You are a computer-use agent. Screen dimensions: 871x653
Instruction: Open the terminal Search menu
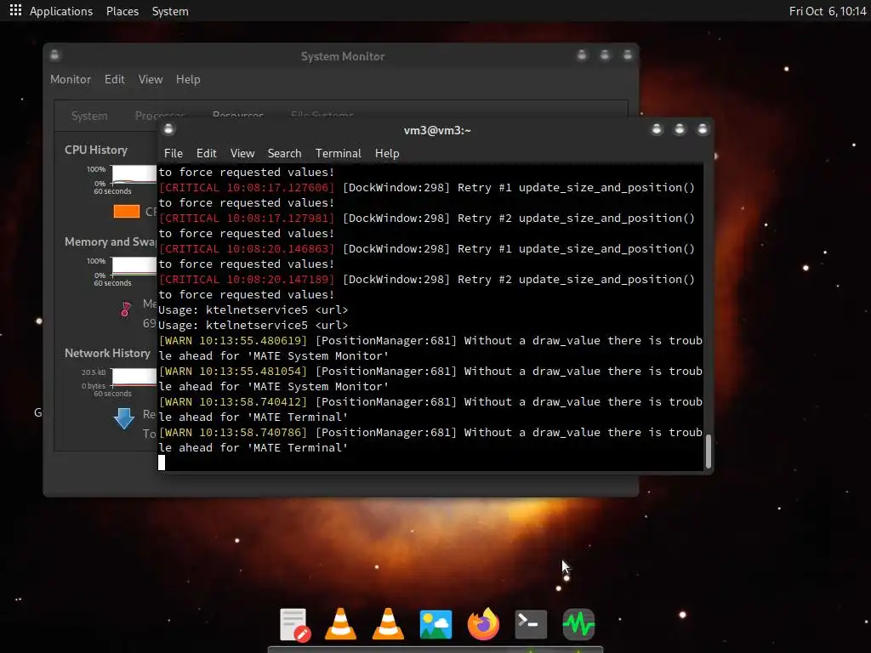pyautogui.click(x=284, y=153)
